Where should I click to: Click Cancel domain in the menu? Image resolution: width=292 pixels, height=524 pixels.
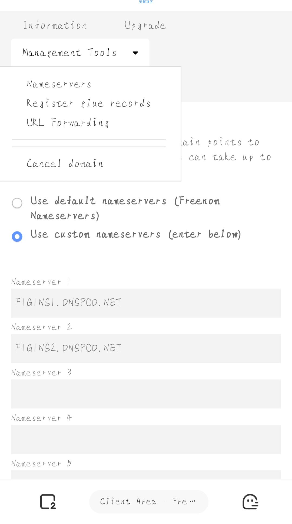(65, 163)
